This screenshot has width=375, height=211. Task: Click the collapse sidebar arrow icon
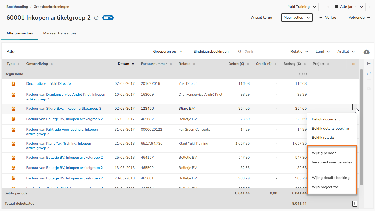369,64
